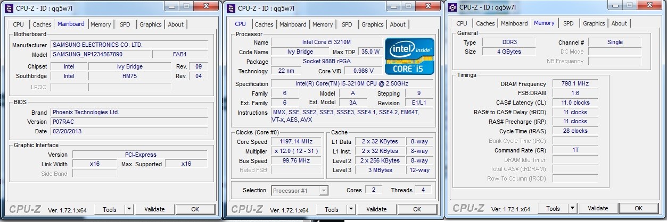Switch to CPU tab in Memory window
667x222 pixels.
point(462,23)
